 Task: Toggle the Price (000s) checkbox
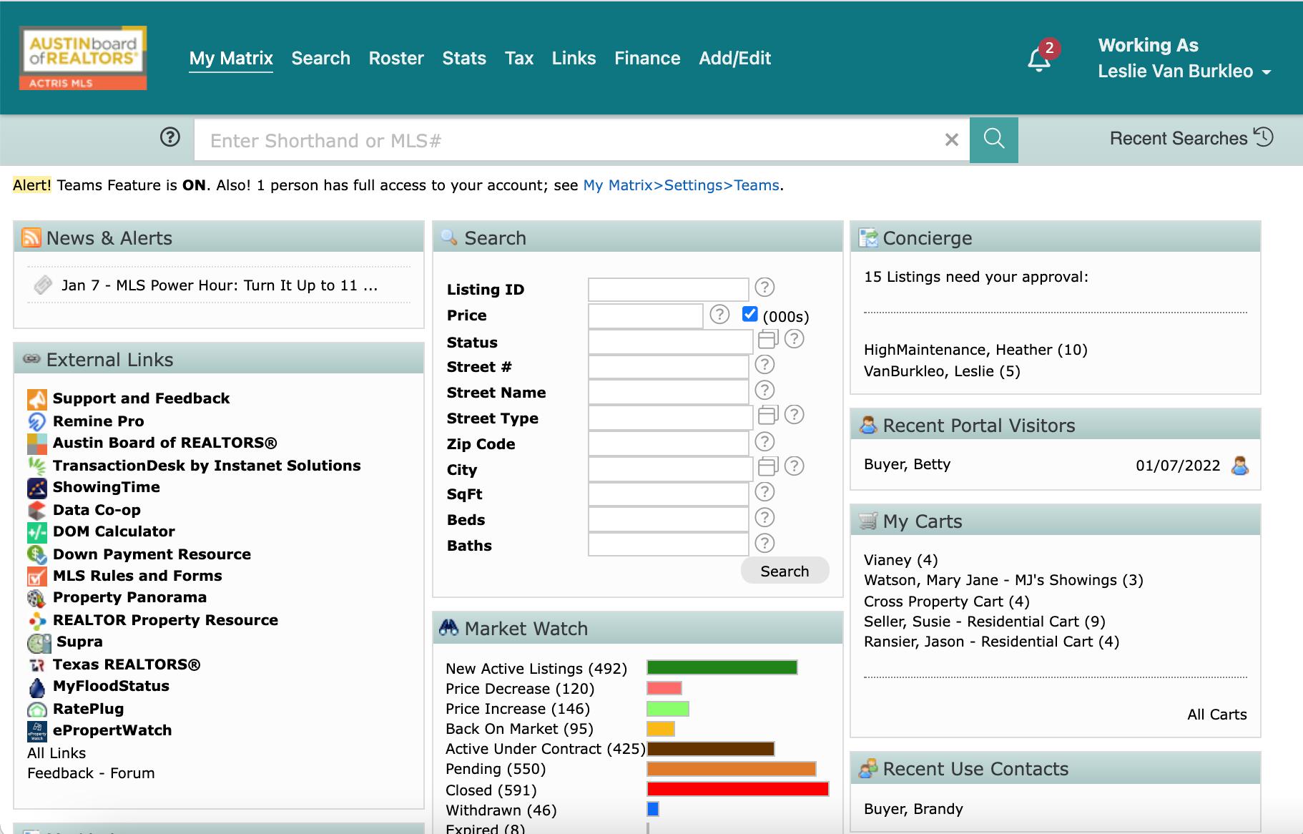[749, 314]
